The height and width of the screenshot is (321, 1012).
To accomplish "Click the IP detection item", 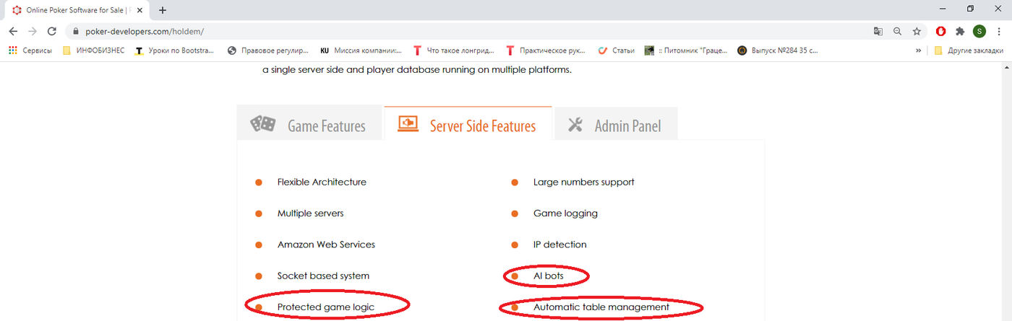I will tap(559, 245).
